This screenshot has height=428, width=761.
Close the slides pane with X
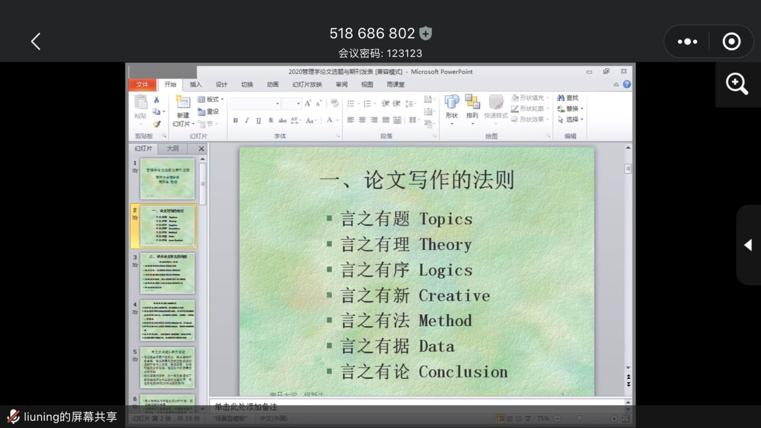[x=202, y=148]
